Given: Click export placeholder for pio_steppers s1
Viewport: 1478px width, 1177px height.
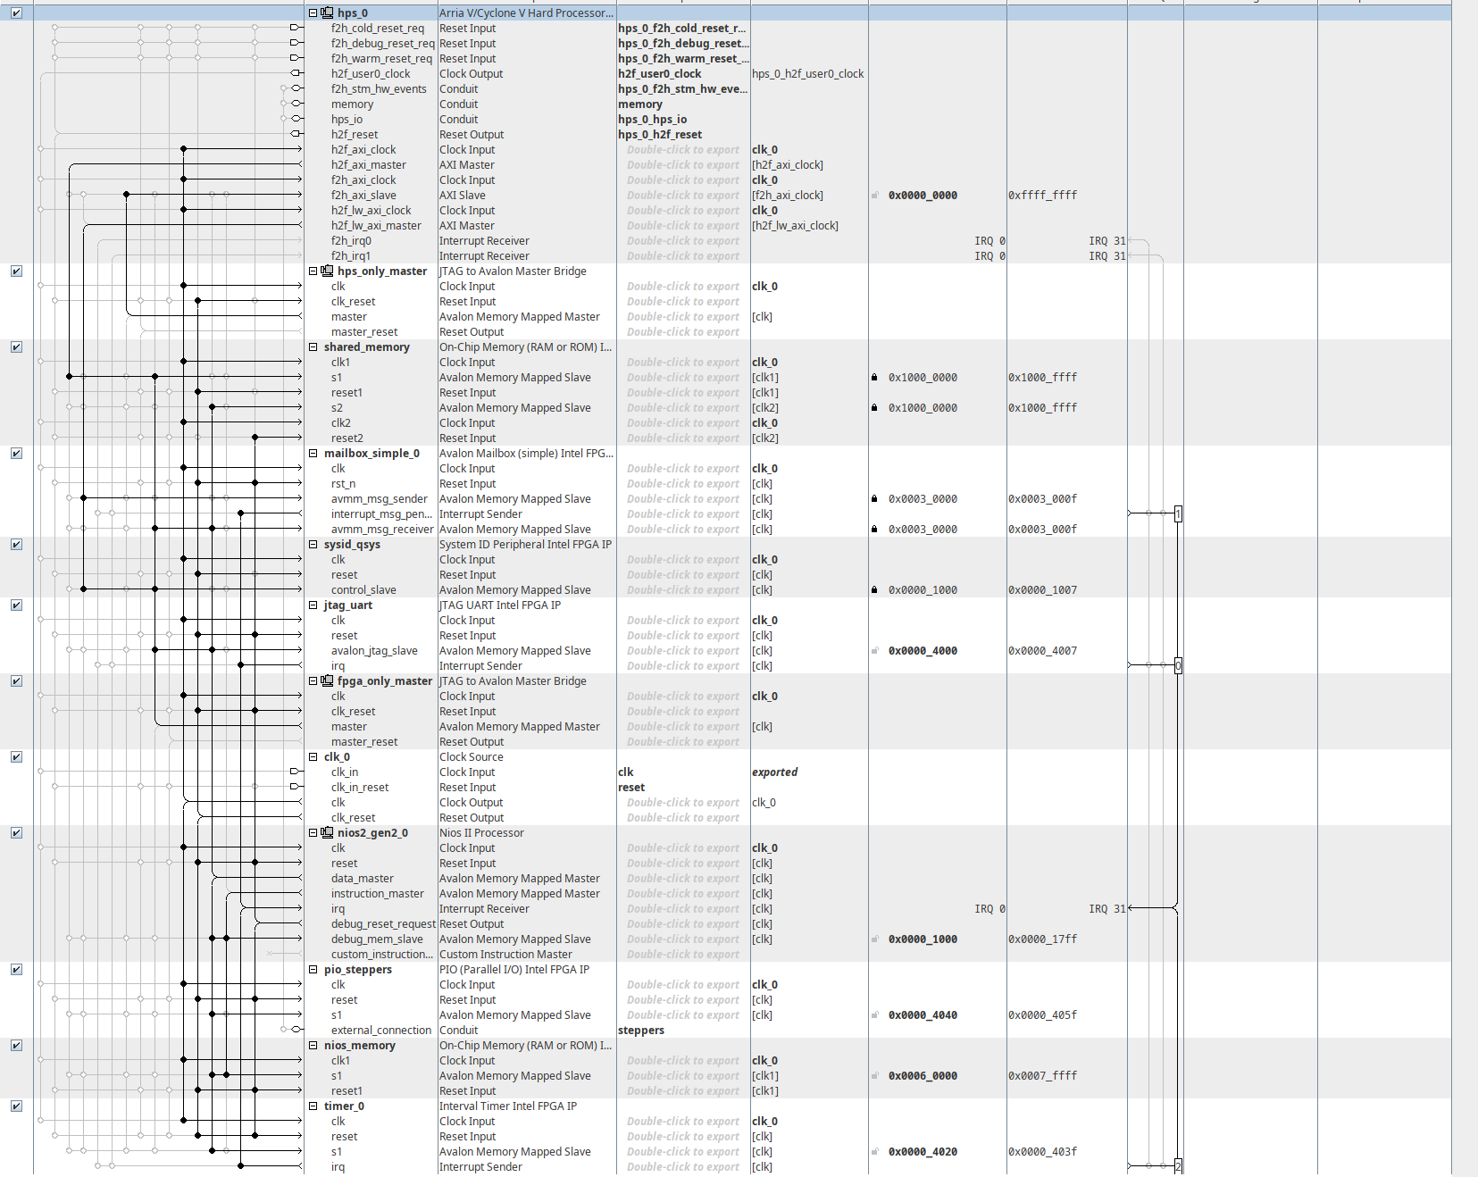Looking at the screenshot, I should tap(682, 1015).
